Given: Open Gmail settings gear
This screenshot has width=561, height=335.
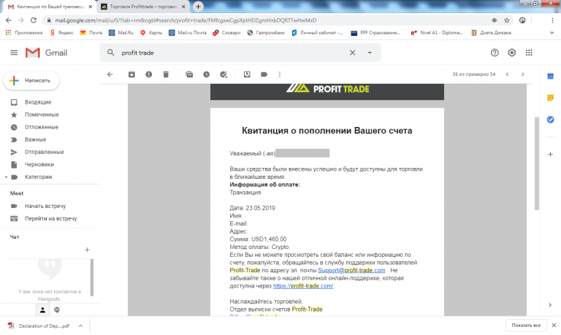Looking at the screenshot, I should 511,53.
